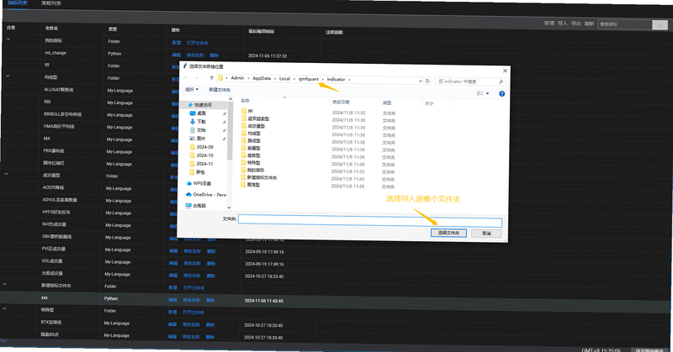Viewport: 673px width, 352px height.
Task: Select the 新增指标文件夹 folder in file list
Action: pos(262,177)
